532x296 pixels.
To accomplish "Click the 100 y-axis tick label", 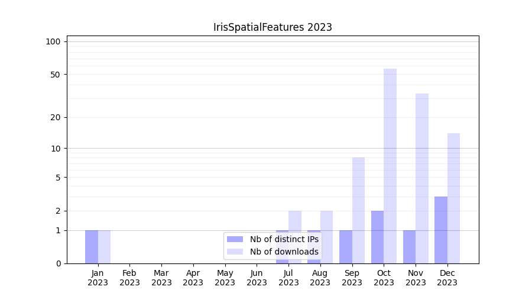I will (53, 41).
